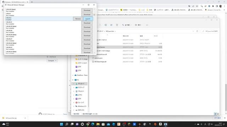Open the Compare dropdown on GitHub page
The width and height of the screenshot is (227, 127).
pos(52,61)
